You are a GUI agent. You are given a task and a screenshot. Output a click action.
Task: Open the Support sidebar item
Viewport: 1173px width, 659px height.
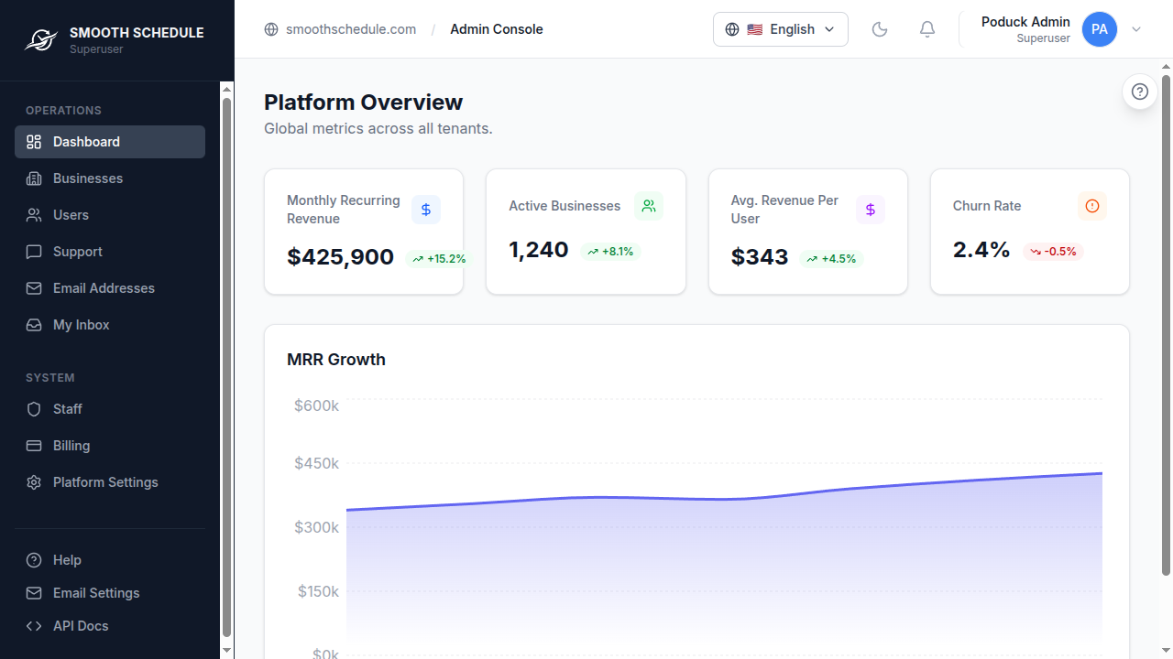tap(78, 252)
